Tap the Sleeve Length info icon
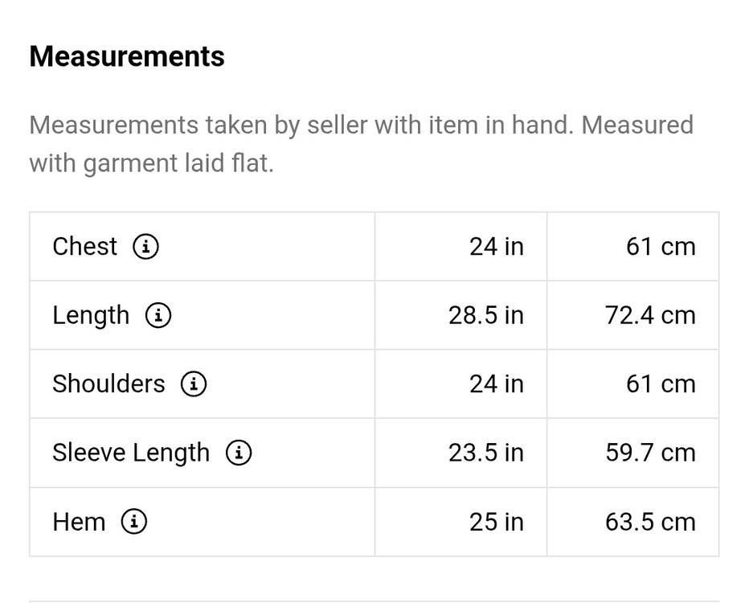749x603 pixels. (239, 453)
